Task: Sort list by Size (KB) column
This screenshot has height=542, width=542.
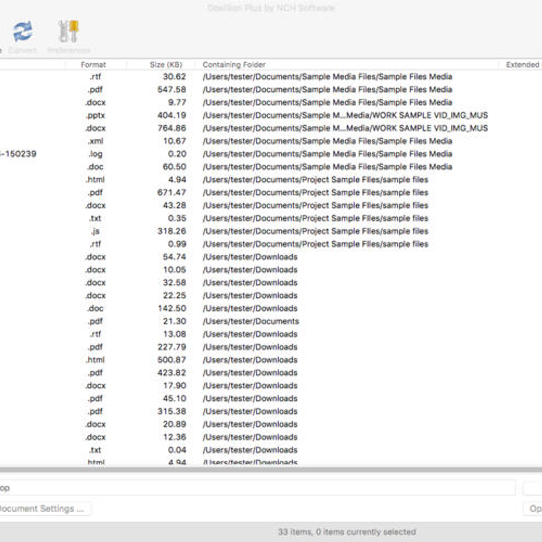Action: coord(166,65)
